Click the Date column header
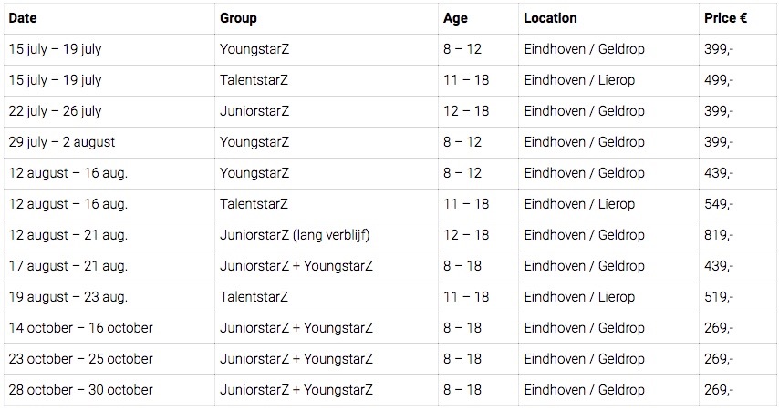Image resolution: width=779 pixels, height=410 pixels. point(23,18)
